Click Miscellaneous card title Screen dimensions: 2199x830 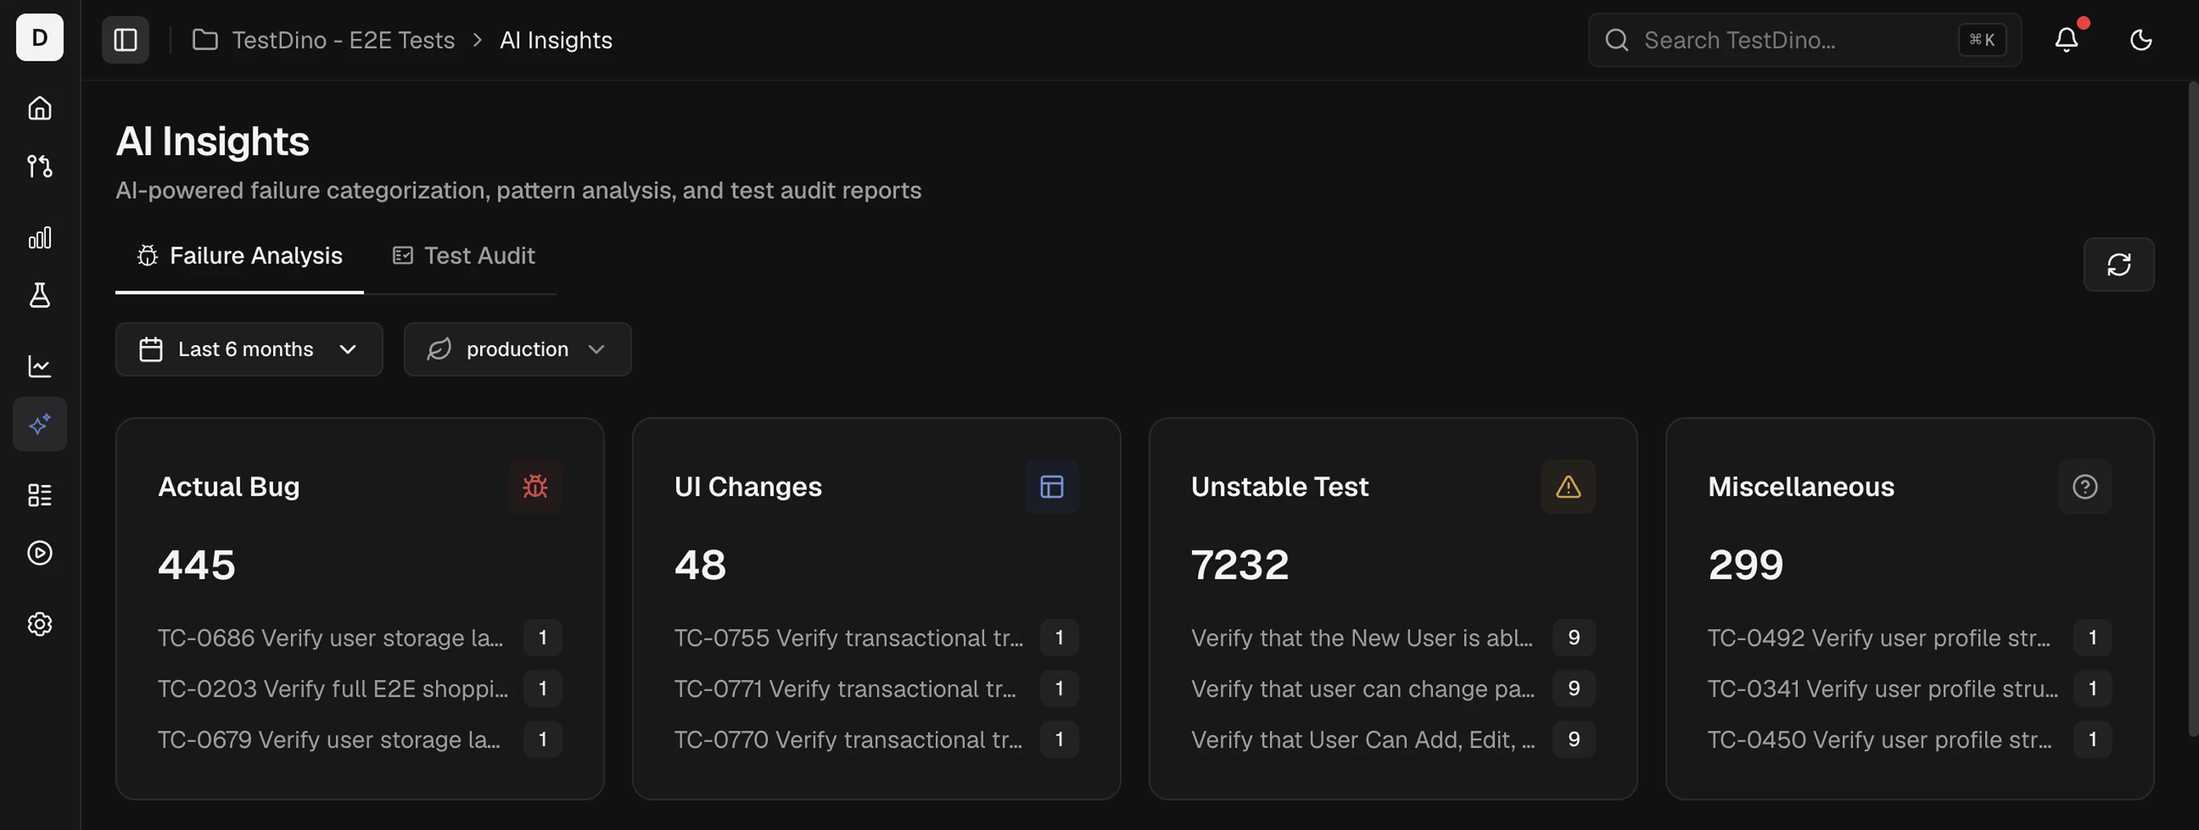click(x=1801, y=487)
